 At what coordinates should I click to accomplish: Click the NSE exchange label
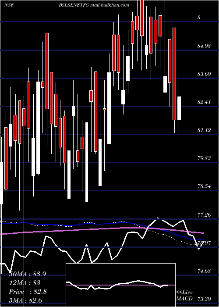tap(9, 5)
